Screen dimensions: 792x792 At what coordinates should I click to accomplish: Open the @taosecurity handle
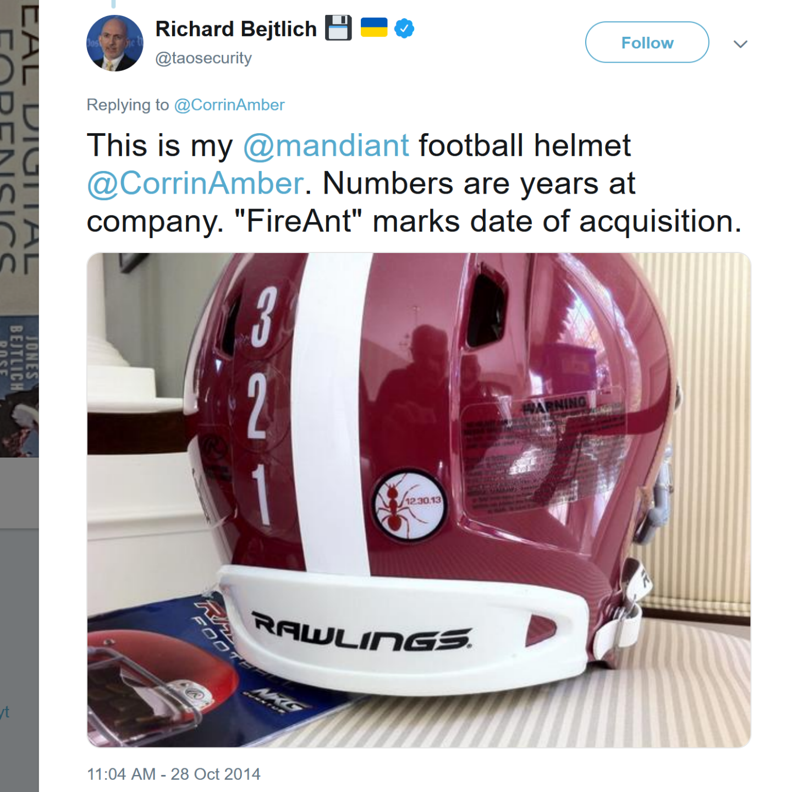204,58
